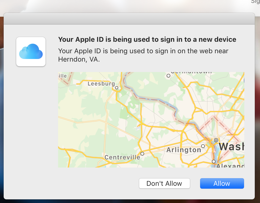Click the red Sign text at top right
Screen dimensions: 260x203
pos(255,2)
